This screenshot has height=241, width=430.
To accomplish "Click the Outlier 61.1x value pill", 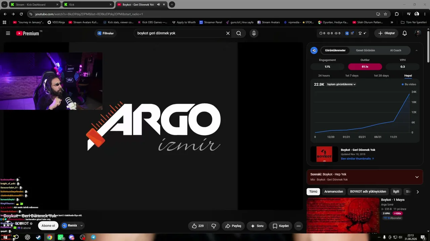I will (365, 67).
